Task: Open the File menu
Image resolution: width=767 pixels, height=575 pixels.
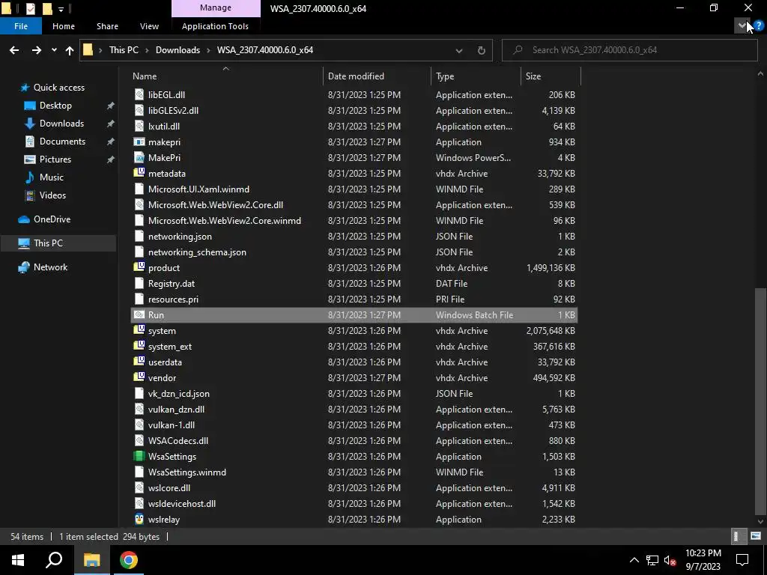Action: pyautogui.click(x=21, y=26)
